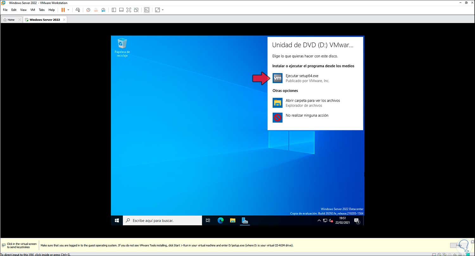The height and width of the screenshot is (256, 475).
Task: Launch Microsoft Edge from the guest taskbar
Action: click(x=220, y=220)
